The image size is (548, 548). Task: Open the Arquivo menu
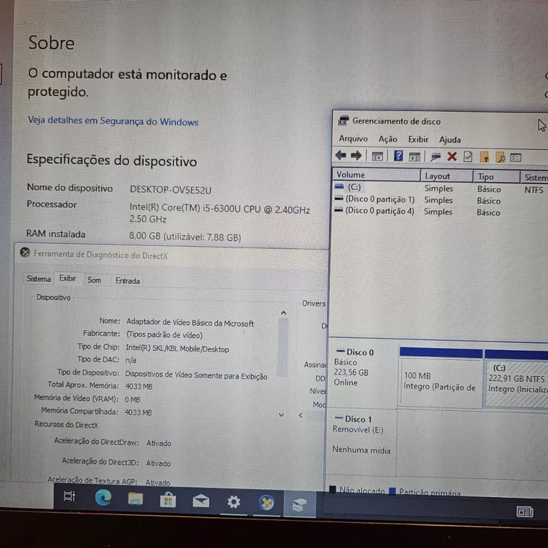pyautogui.click(x=353, y=139)
